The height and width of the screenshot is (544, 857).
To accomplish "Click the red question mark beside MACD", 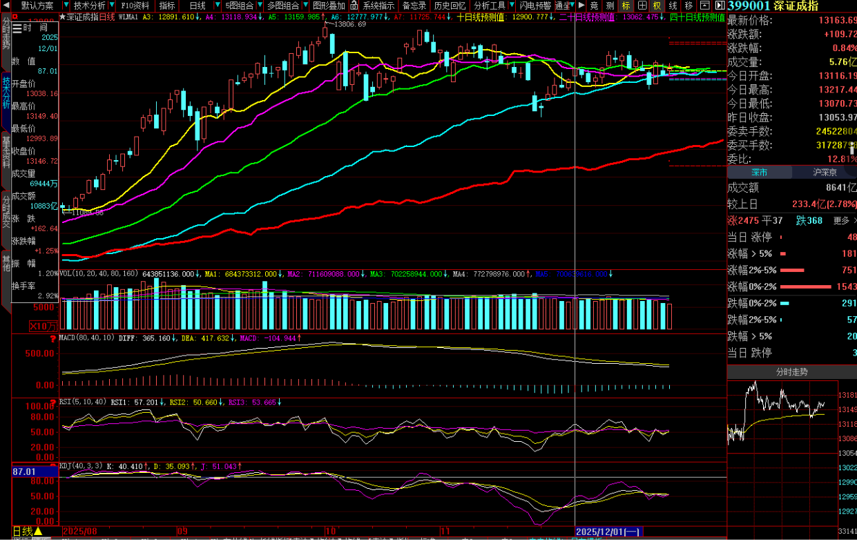I will click(53, 338).
